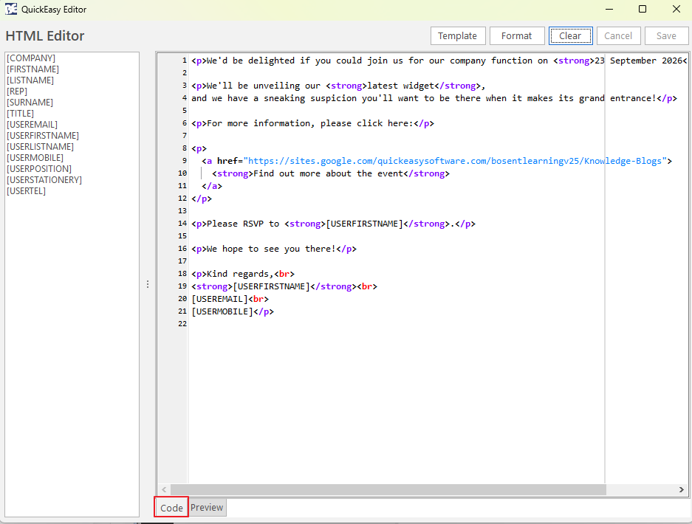692x524 pixels.
Task: Switch to the Preview tab
Action: pyautogui.click(x=207, y=507)
